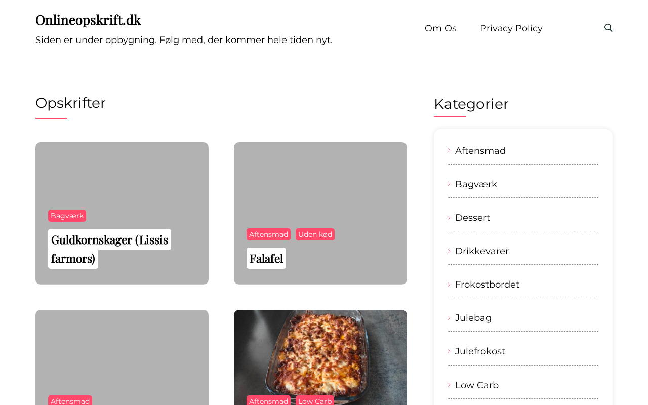Open the Om Os menu item
Image resolution: width=648 pixels, height=405 pixels.
click(440, 28)
